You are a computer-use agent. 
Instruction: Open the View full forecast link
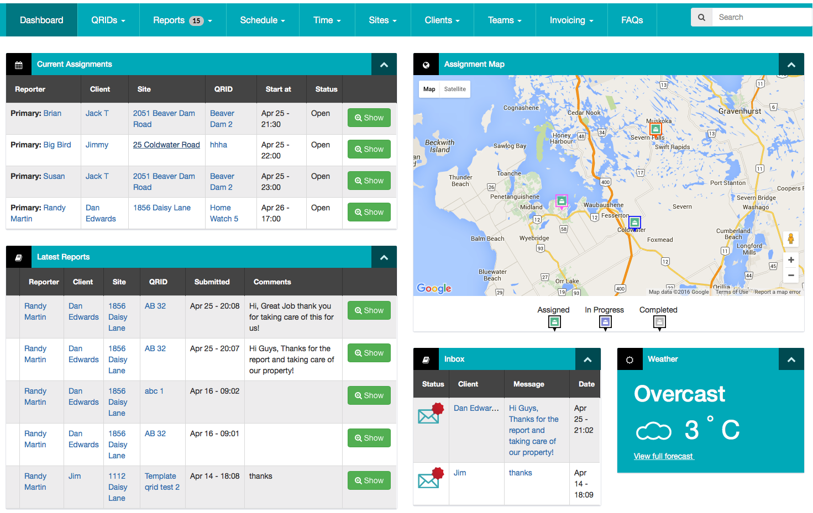663,456
